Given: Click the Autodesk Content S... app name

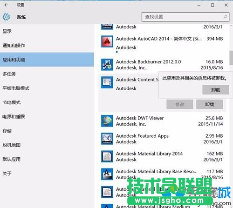Looking at the screenshot, I should [x=137, y=80].
